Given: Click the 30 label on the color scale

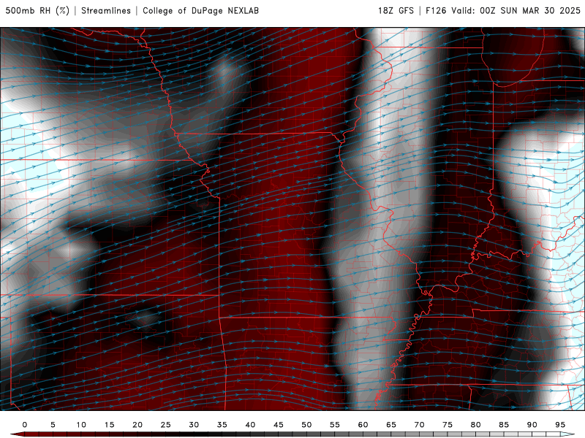Looking at the screenshot, I should click(194, 425).
